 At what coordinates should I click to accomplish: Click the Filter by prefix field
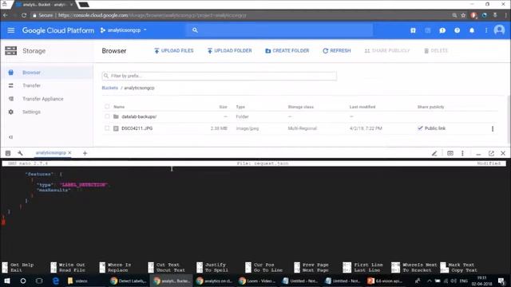pos(219,76)
